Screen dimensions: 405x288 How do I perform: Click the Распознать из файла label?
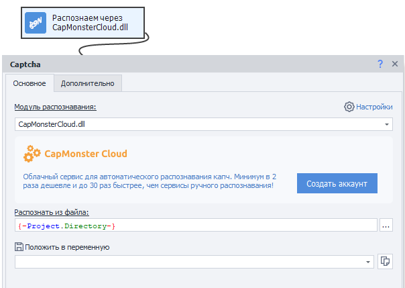point(52,212)
